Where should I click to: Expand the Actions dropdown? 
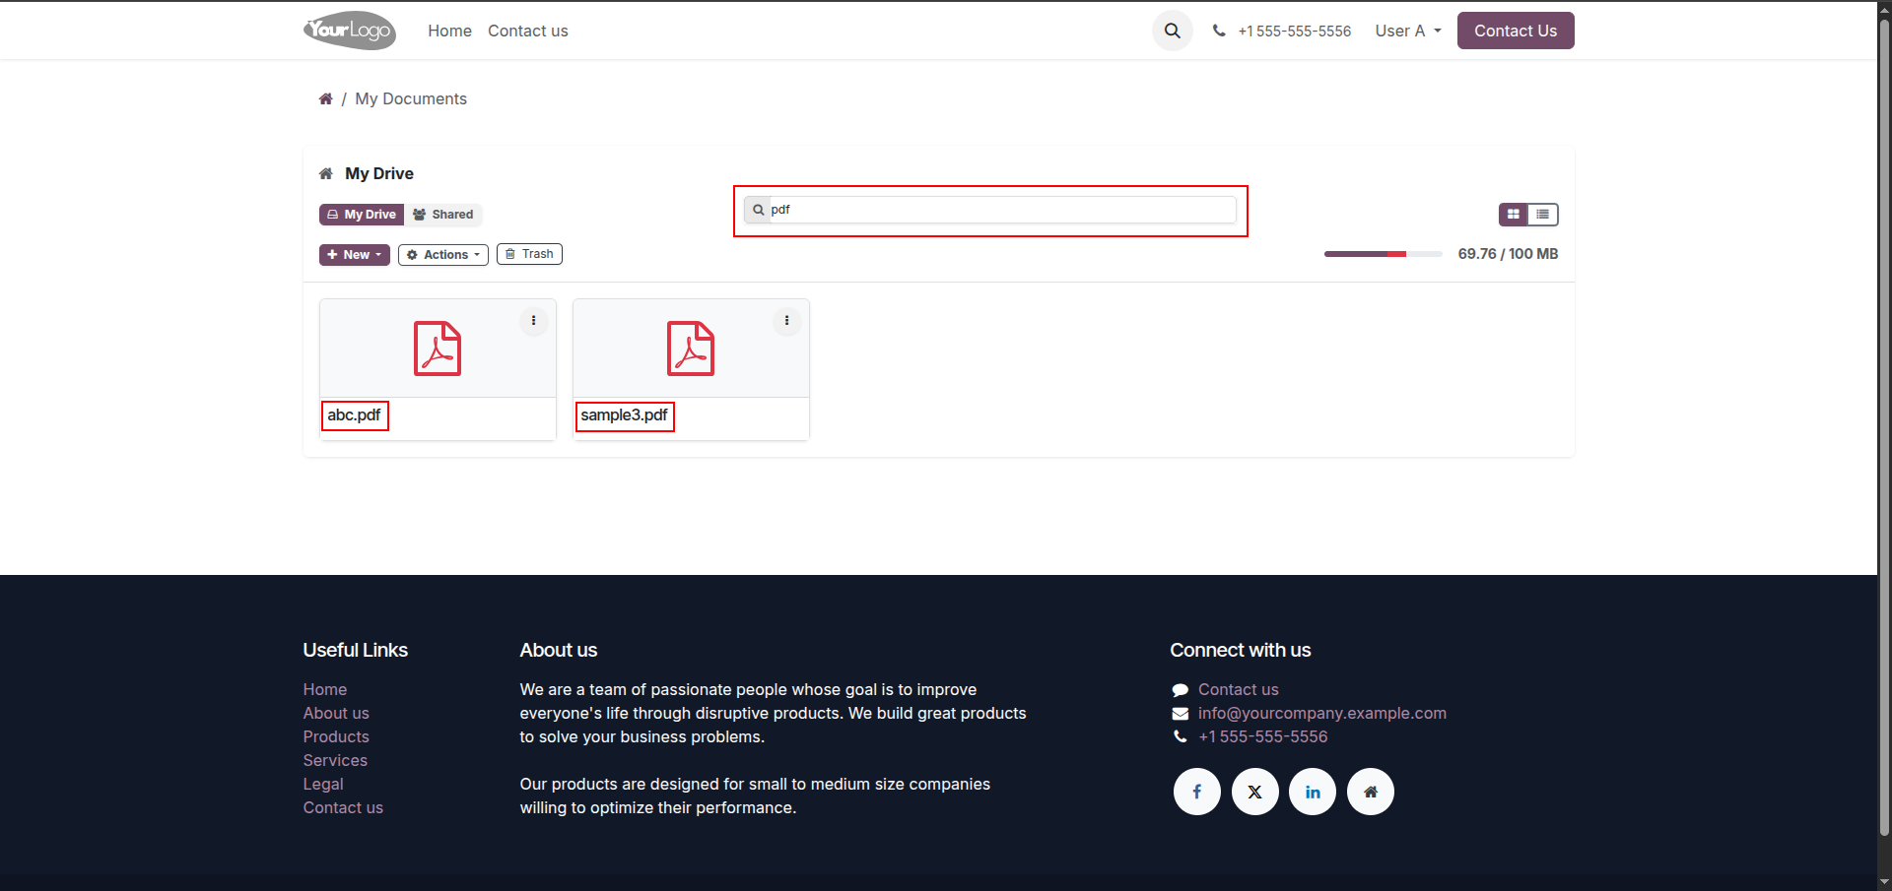click(x=443, y=254)
